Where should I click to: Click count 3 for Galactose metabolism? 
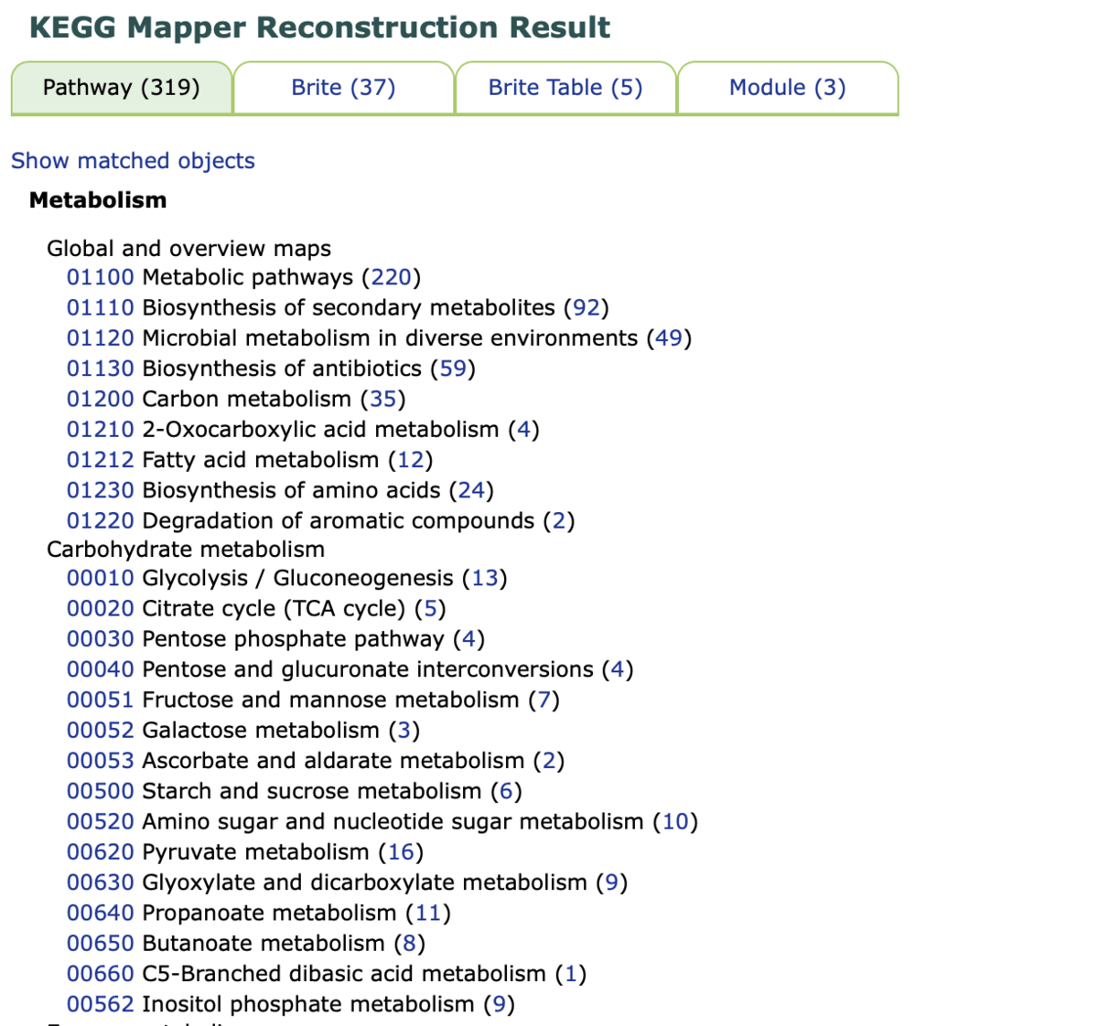pos(404,730)
